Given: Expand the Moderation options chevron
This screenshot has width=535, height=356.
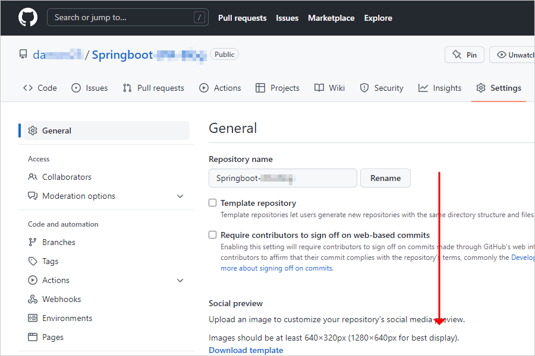Looking at the screenshot, I should click(180, 196).
